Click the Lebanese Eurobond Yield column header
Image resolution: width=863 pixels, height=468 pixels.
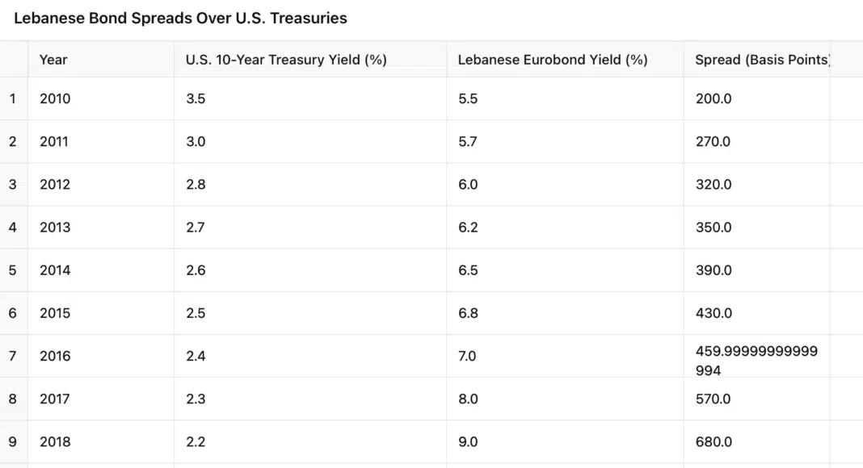click(x=553, y=60)
